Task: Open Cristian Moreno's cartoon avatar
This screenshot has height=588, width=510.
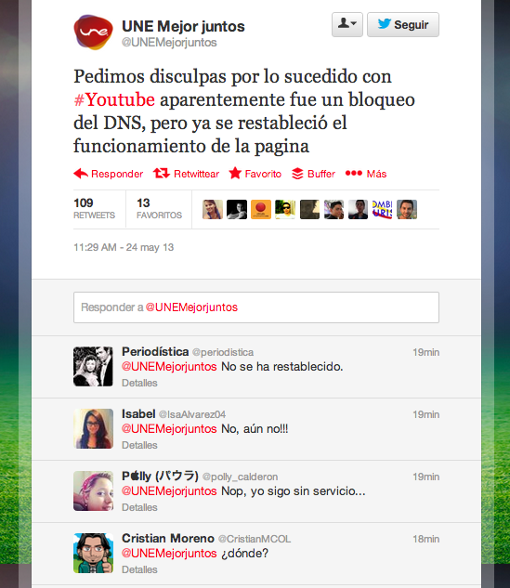Action: (93, 553)
